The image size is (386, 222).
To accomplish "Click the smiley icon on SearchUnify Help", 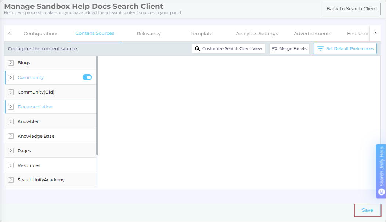I will (x=381, y=192).
